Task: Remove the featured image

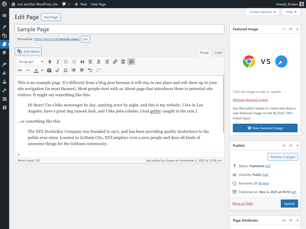Action: click(250, 100)
